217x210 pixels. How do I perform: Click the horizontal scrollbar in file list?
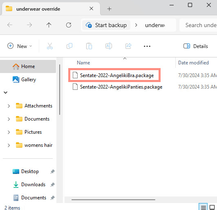point(113,200)
